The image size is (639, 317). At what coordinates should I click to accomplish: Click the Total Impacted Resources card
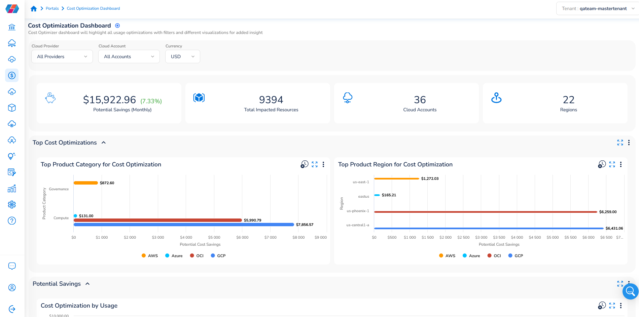coord(258,103)
